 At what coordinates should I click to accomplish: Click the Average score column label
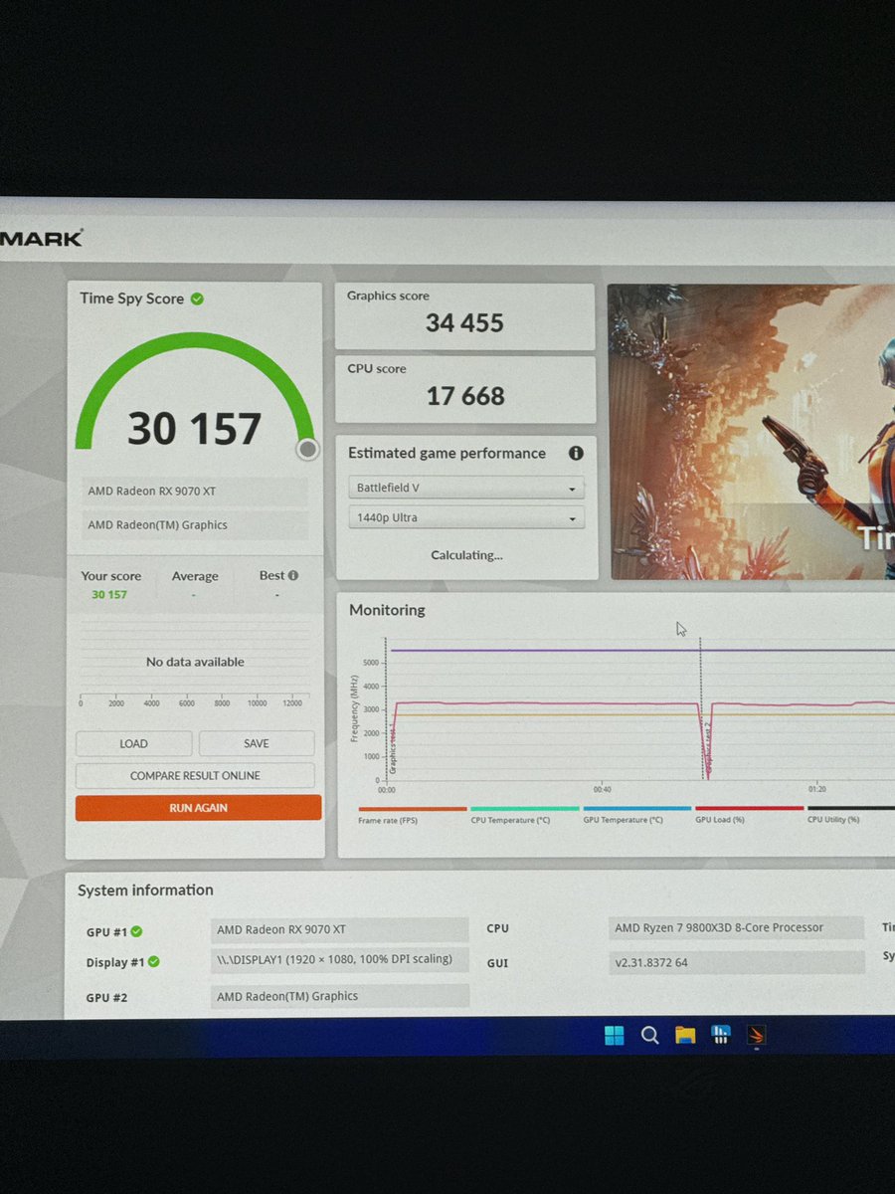point(195,576)
